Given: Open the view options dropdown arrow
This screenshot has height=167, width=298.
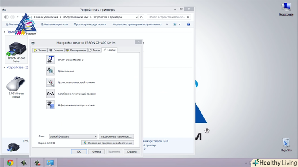Looking at the screenshot, I should [179, 24].
